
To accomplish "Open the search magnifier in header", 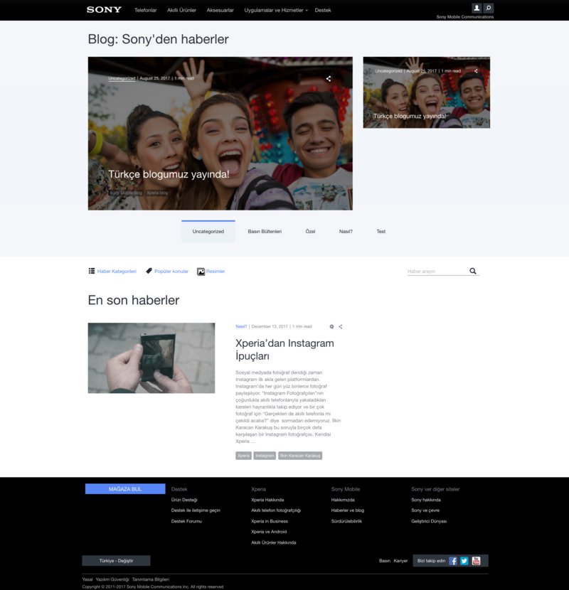I will 489,8.
